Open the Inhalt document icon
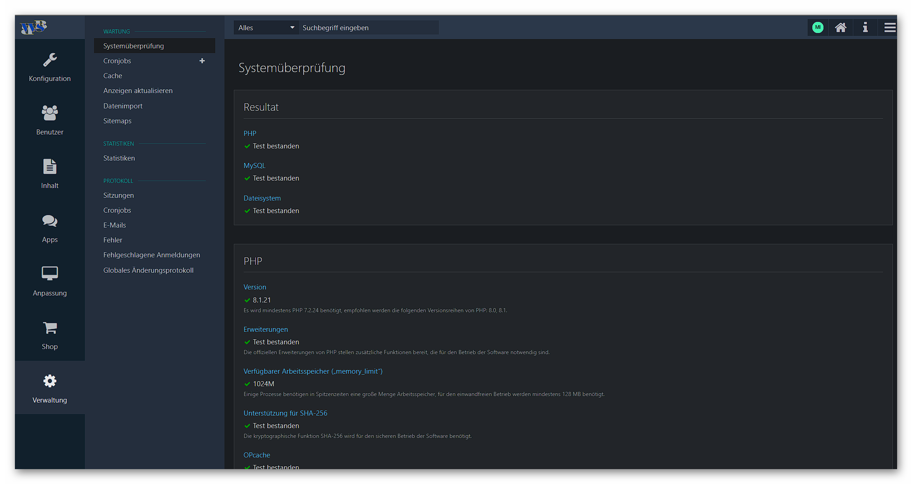The image size is (912, 484). [x=50, y=167]
